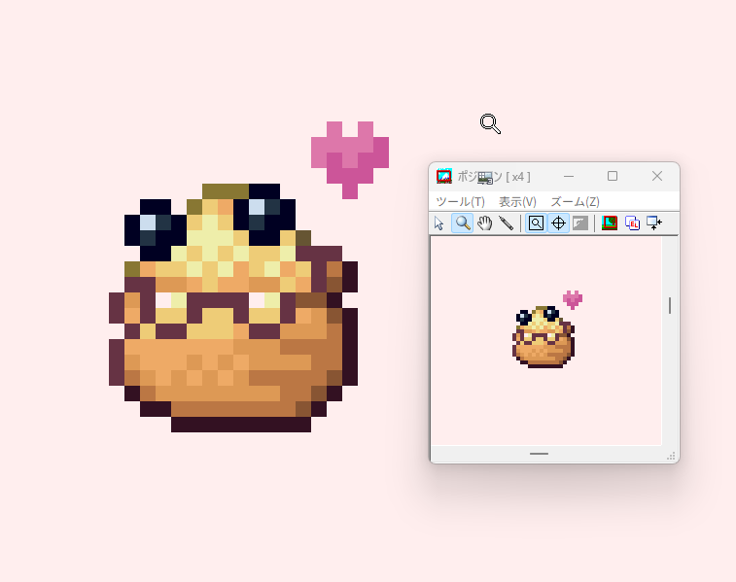Select the arrow pointer tool

pos(439,223)
